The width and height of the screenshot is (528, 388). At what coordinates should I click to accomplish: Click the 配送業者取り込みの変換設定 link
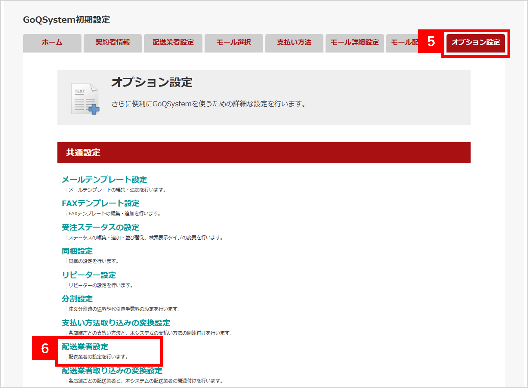point(112,371)
